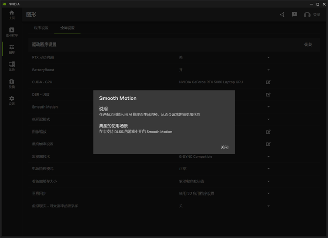Expand the BatteryBoost dropdown arrow
The height and width of the screenshot is (238, 328).
click(x=268, y=70)
